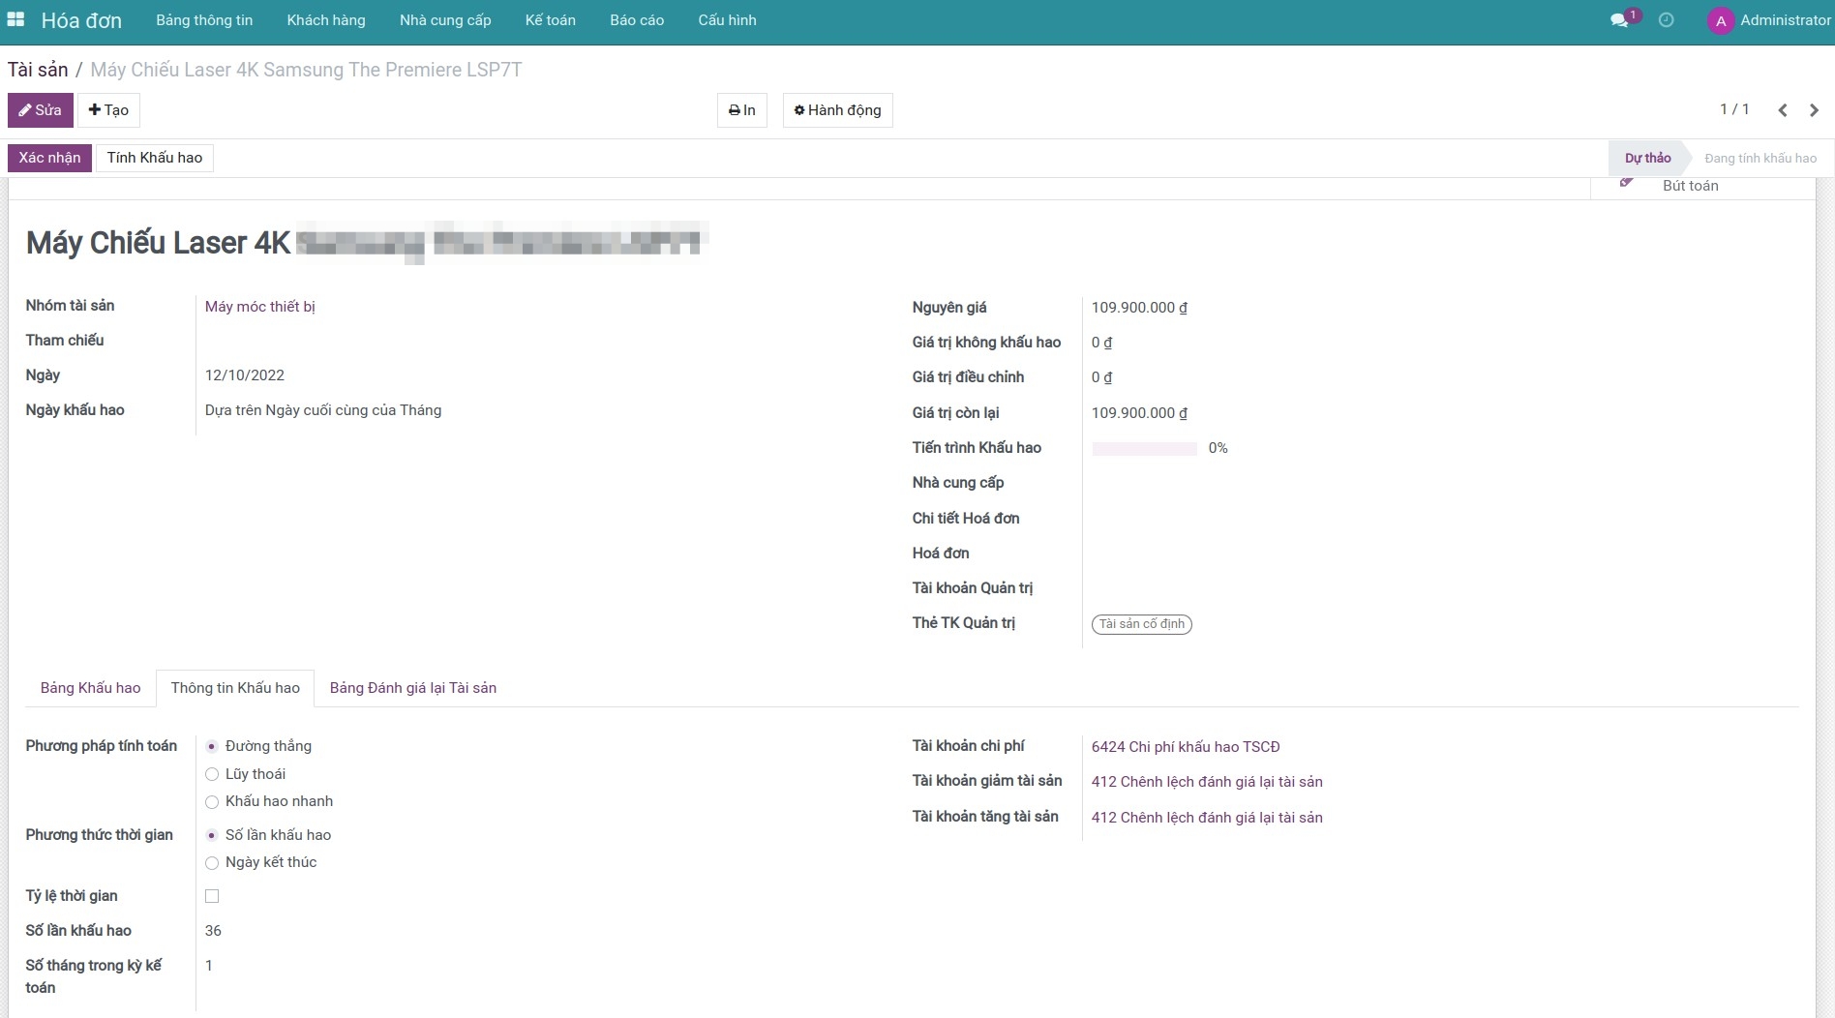Open the Hành động dropdown
The width and height of the screenshot is (1835, 1018).
point(837,110)
